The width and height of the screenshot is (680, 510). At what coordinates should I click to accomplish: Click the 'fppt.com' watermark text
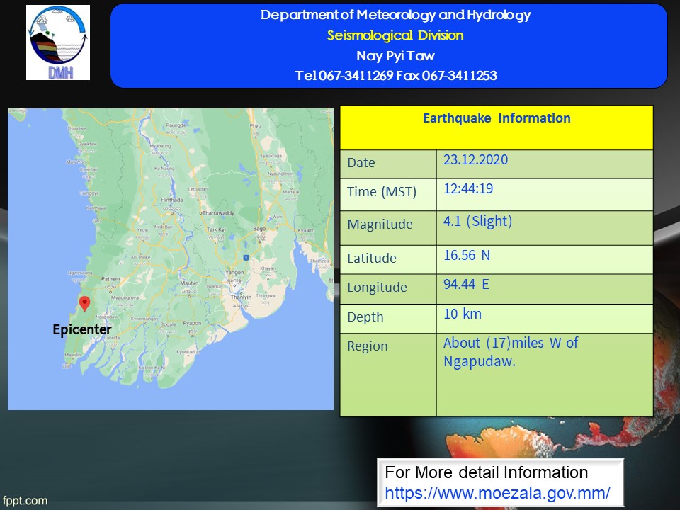click(25, 501)
